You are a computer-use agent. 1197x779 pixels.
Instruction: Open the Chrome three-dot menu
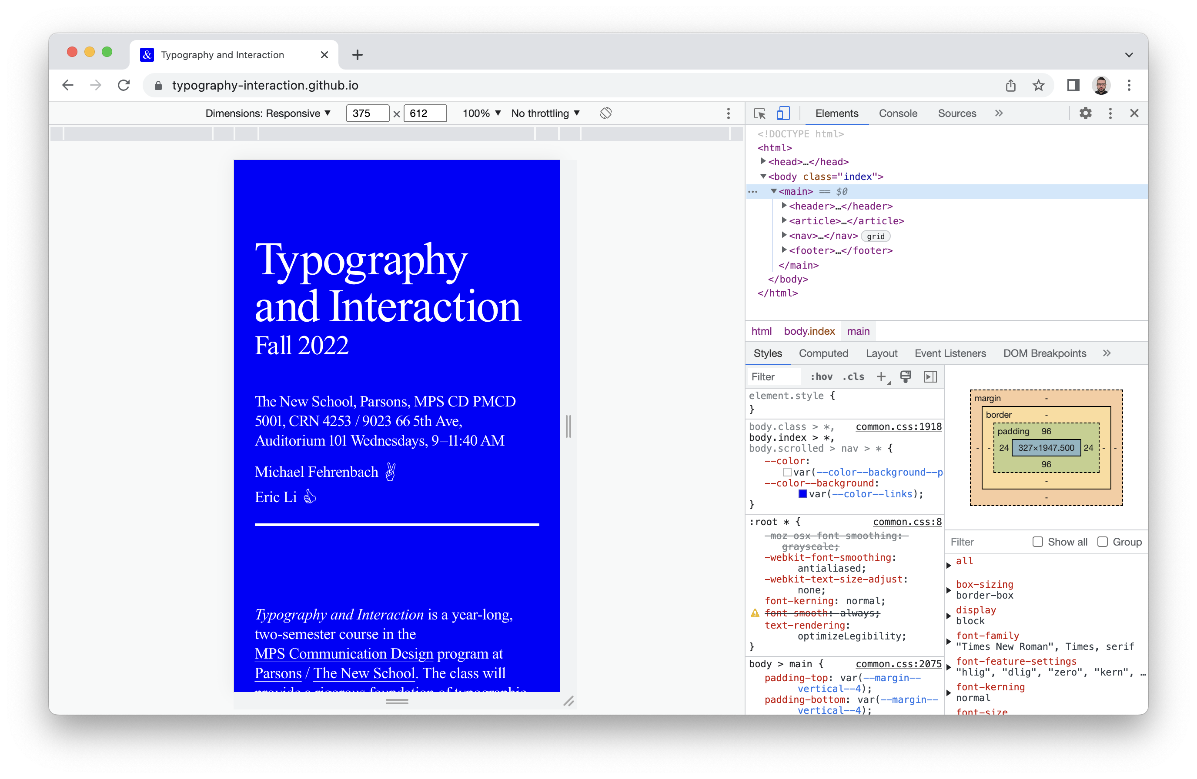[1129, 86]
